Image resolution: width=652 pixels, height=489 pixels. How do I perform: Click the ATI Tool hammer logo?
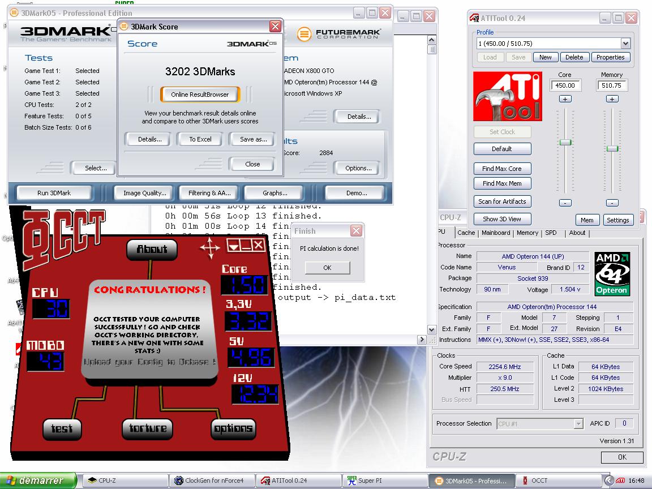[x=507, y=96]
